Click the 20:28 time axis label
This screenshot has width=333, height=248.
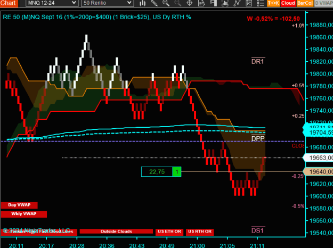pyautogui.click(x=77, y=246)
